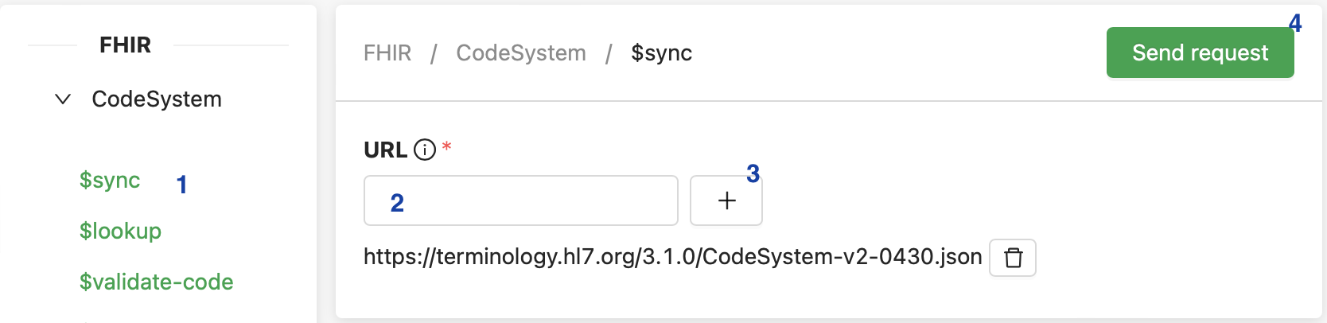Click annotation number 4 near Send request
This screenshot has width=1327, height=323.
(1294, 23)
